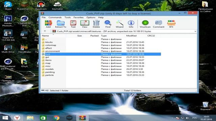Viewport: 216px width, 121px height.
Task: Click the Find magnifier icon
Action: [108, 24]
